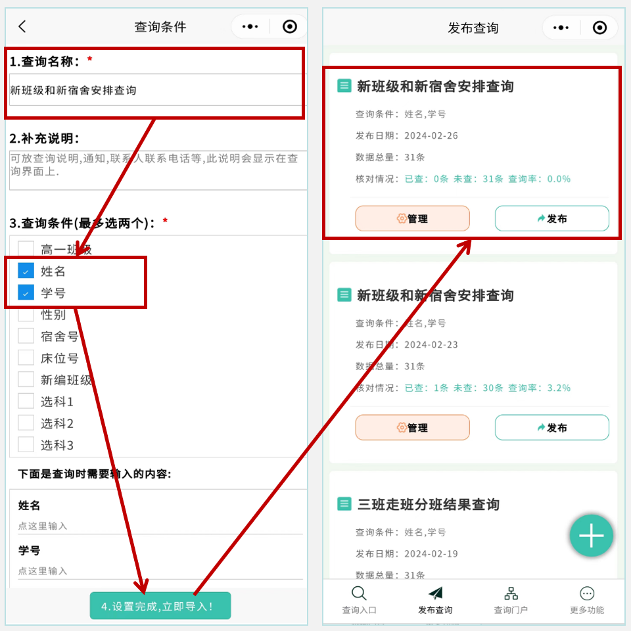Open the 三班走班分班结果查询 card title
This screenshot has width=631, height=631.
coord(428,504)
